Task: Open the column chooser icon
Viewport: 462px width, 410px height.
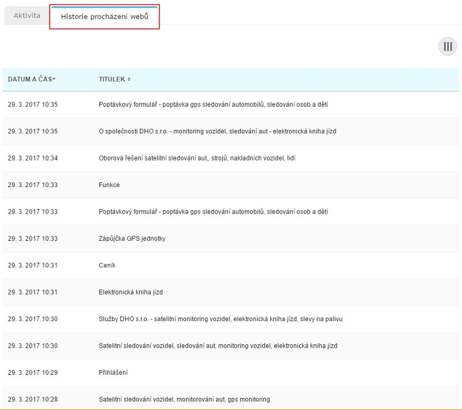Action: coord(448,47)
